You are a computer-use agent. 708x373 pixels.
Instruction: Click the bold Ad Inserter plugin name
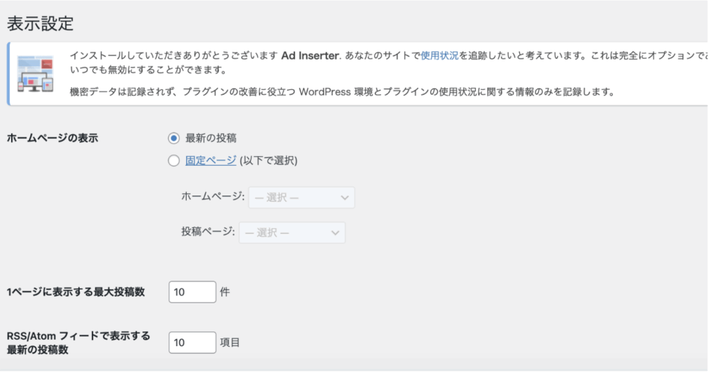[x=310, y=55]
